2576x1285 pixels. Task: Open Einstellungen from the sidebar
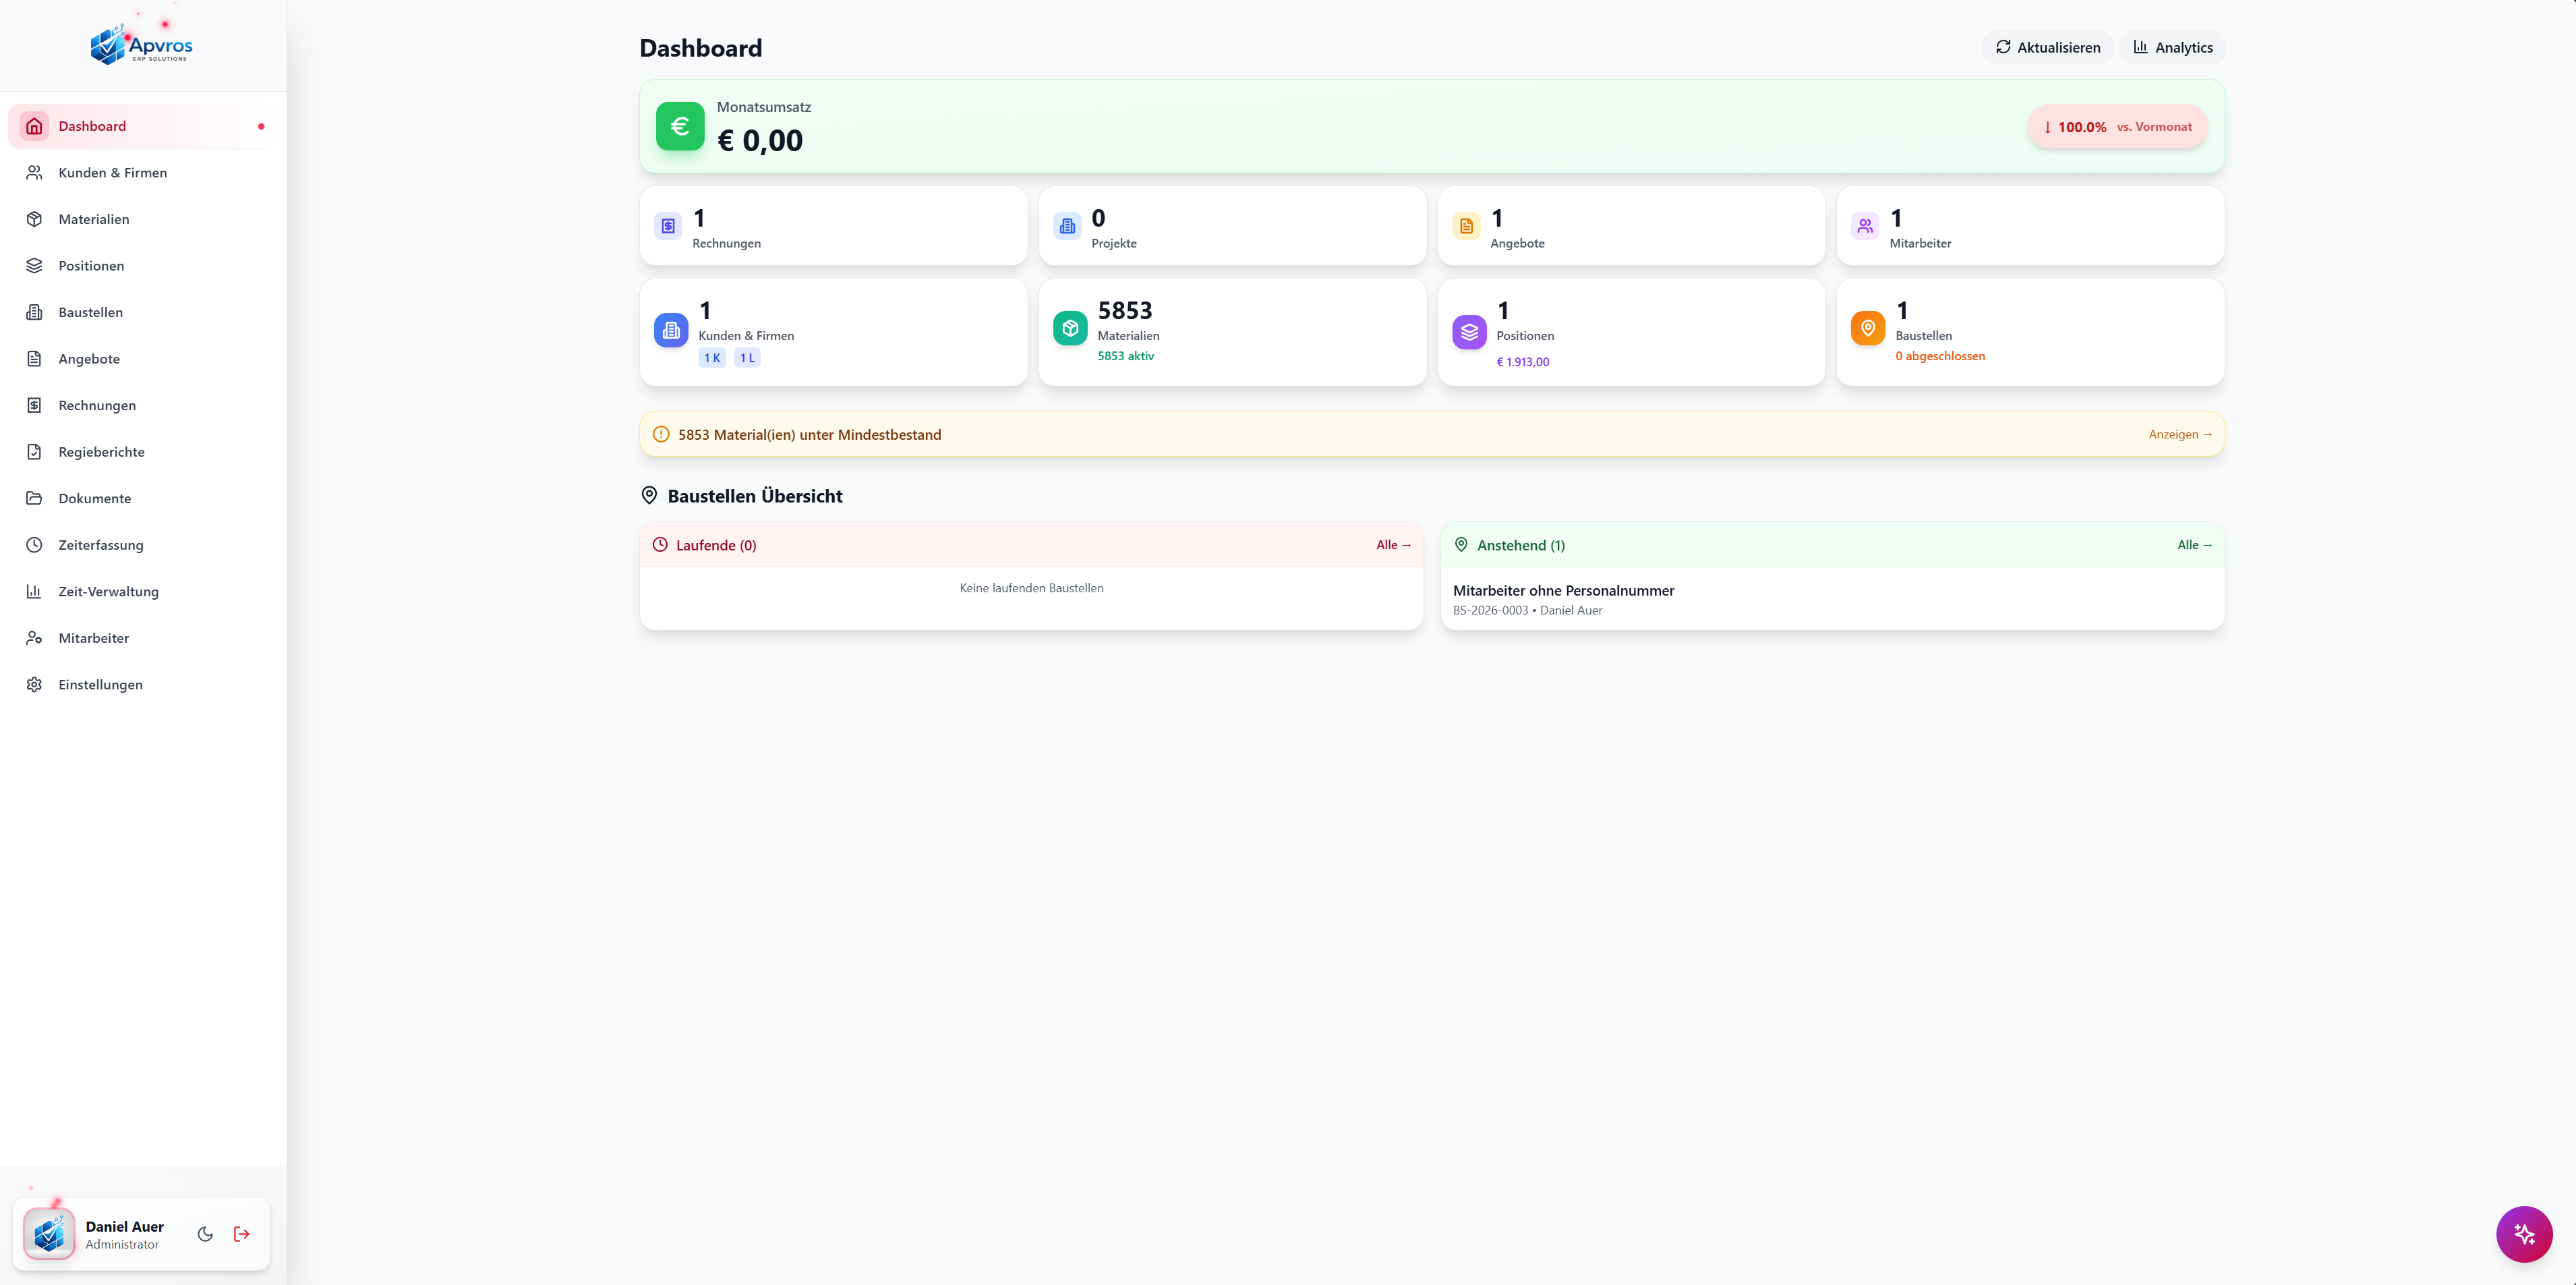(99, 684)
